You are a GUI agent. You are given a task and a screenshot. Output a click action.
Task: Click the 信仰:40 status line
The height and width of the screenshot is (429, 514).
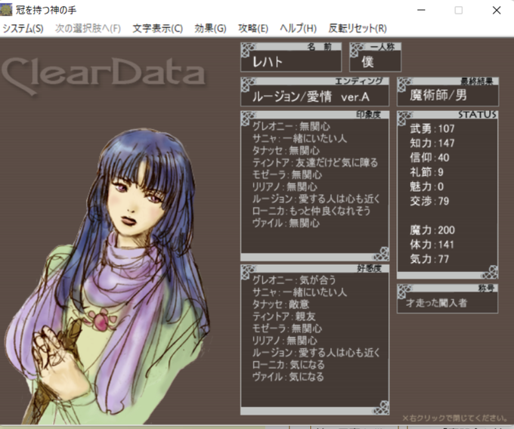[x=429, y=158]
